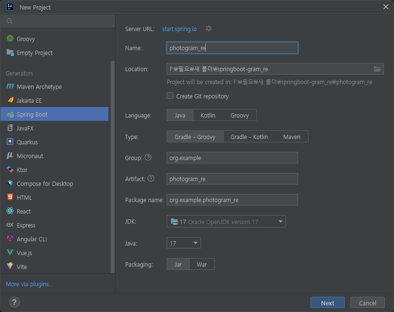Open server URL settings gear
This screenshot has width=394, height=312.
click(x=209, y=28)
